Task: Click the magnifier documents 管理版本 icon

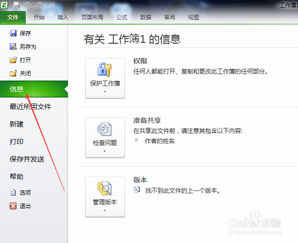Action: pos(104,188)
